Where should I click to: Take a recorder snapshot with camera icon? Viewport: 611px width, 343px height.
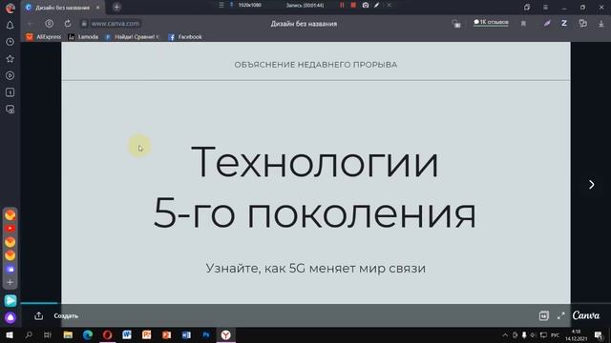(x=365, y=5)
